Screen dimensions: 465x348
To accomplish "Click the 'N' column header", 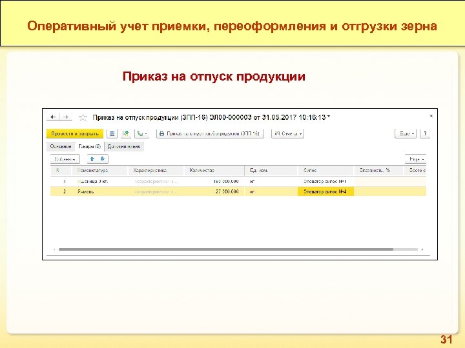I will coord(61,170).
